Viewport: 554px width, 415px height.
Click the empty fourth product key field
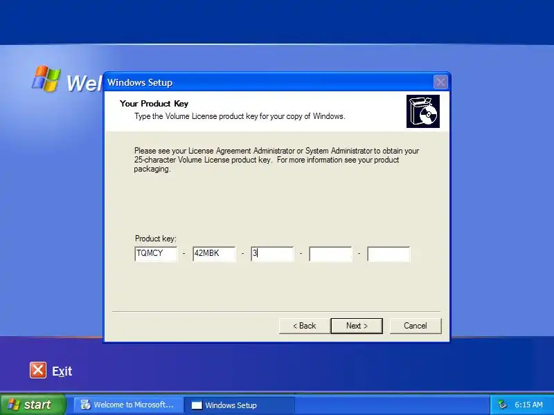click(330, 254)
